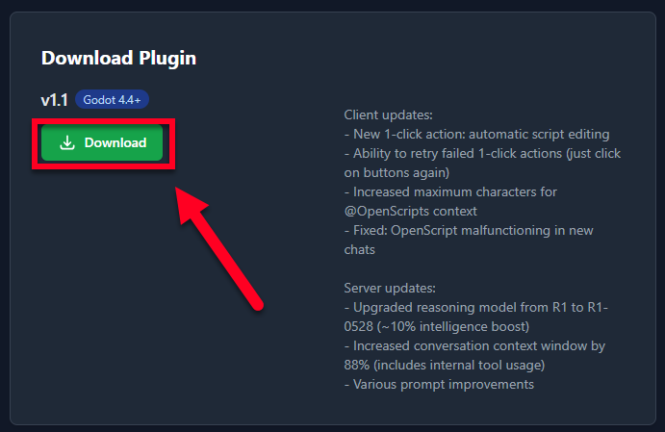Click the Server updates heading text
The width and height of the screenshot is (665, 432).
click(390, 289)
